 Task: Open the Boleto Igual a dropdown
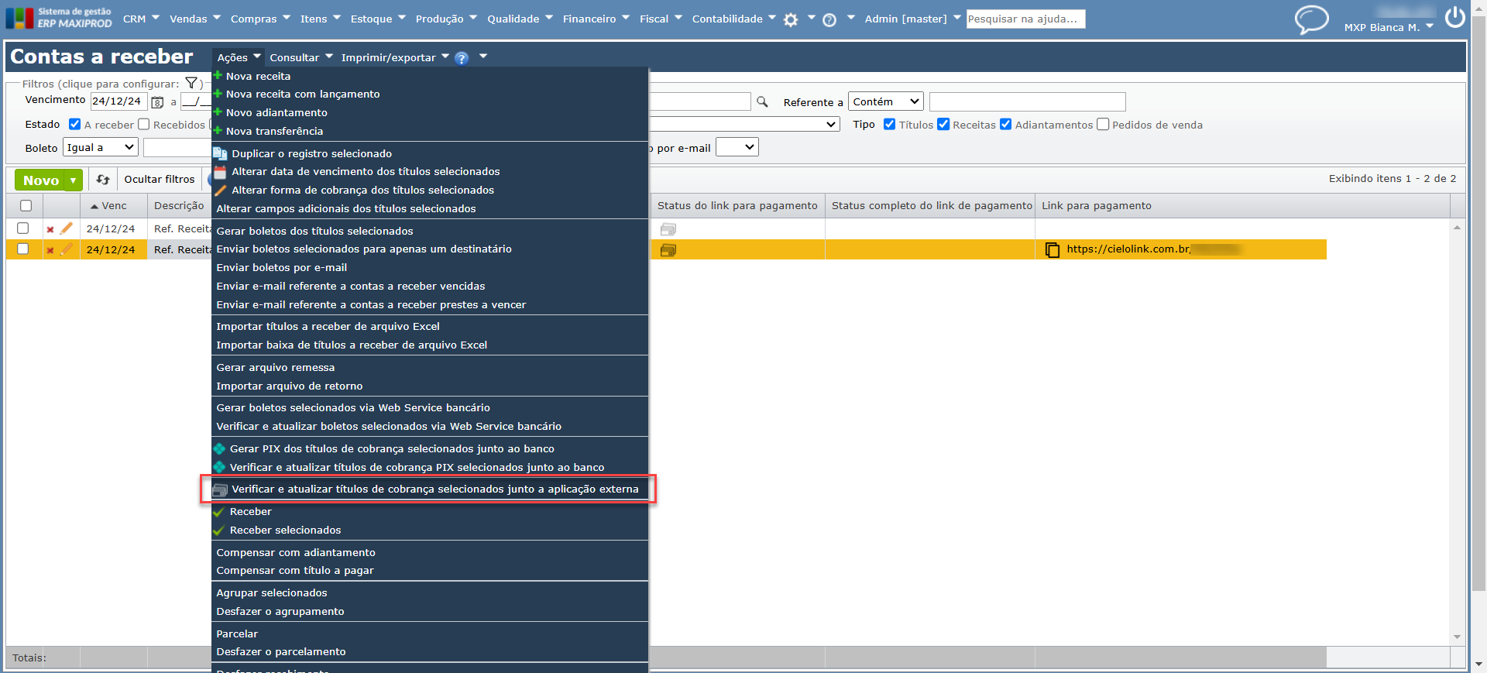click(101, 147)
